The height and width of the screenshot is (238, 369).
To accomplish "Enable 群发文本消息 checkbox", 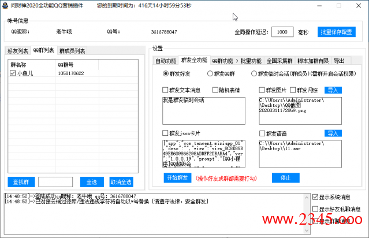I will [165, 90].
